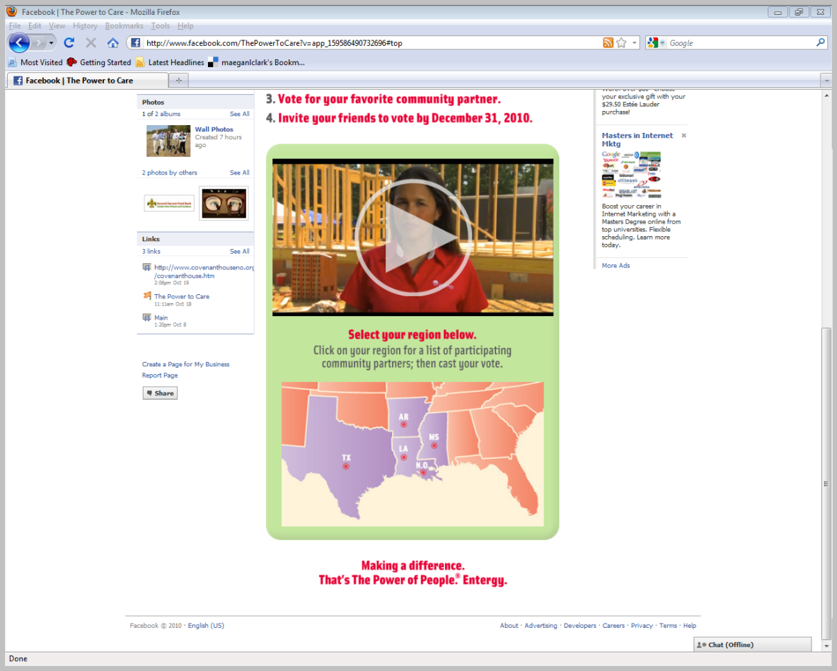Bookmark this page with the star icon
This screenshot has height=671, width=837.
click(621, 42)
